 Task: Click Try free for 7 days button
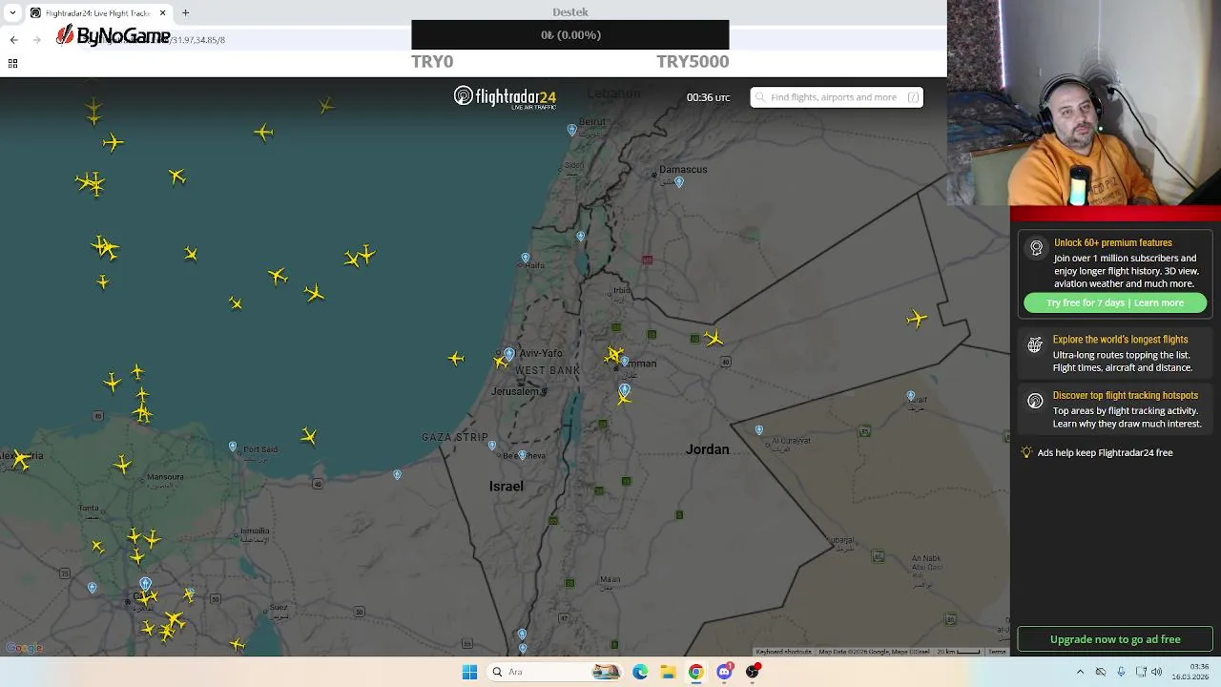[1115, 302]
